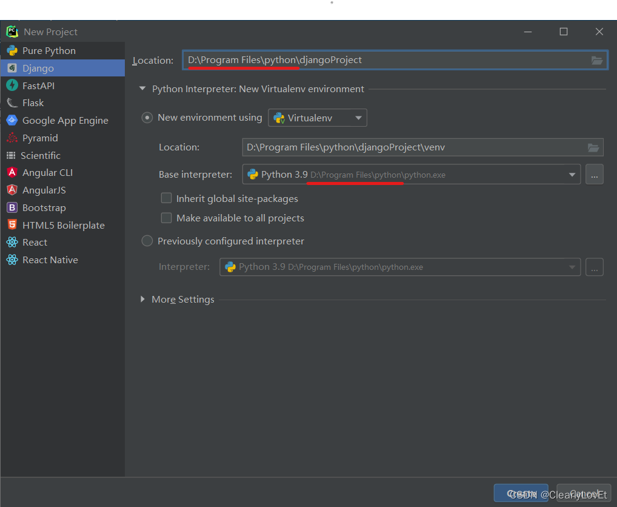Enable Make available to all projects
The image size is (617, 507).
[167, 218]
